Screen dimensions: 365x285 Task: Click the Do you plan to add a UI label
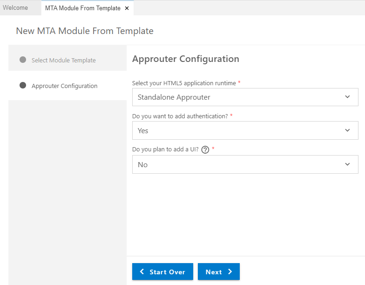pos(165,149)
